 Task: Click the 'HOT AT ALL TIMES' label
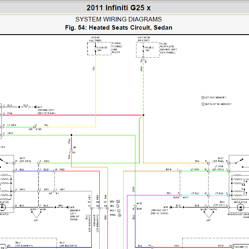pyautogui.click(x=95, y=39)
